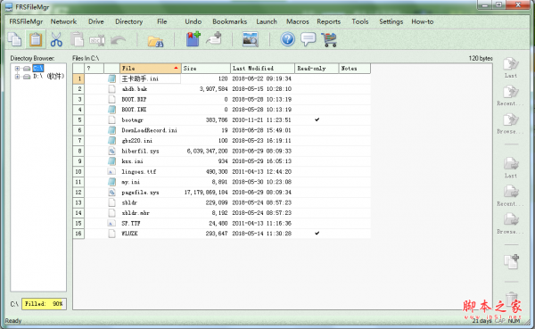535x329 pixels.
Task: Click the Undo arrow toolbar icon
Action: point(118,40)
